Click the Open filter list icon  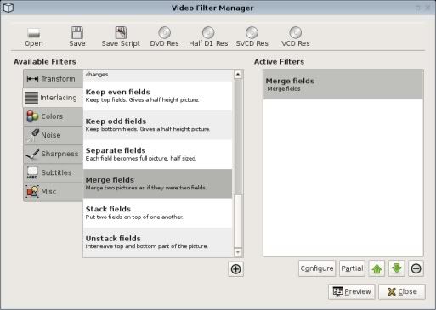34,33
